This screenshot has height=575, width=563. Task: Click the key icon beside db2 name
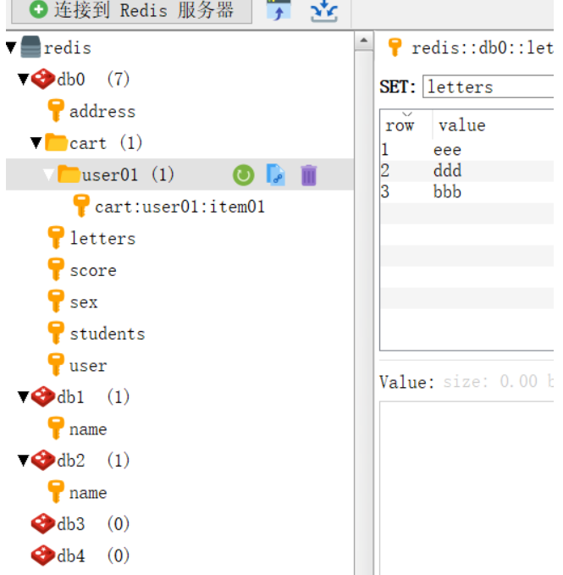56,492
